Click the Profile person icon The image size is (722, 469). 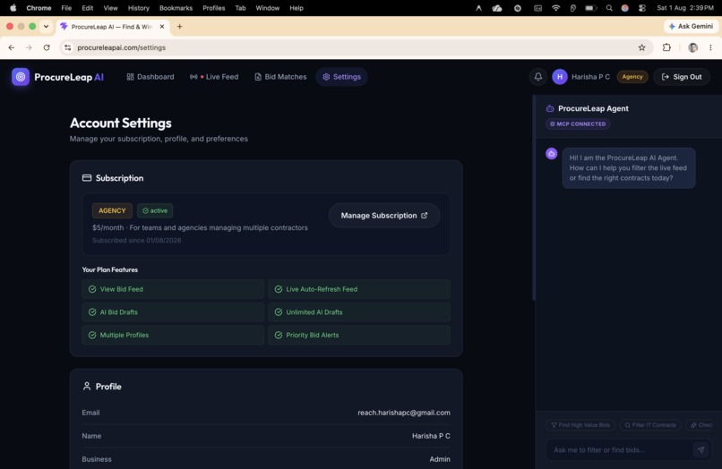87,386
